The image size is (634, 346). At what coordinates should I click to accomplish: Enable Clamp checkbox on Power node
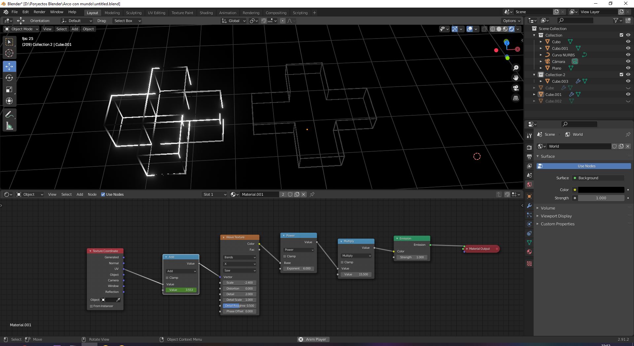pyautogui.click(x=285, y=256)
